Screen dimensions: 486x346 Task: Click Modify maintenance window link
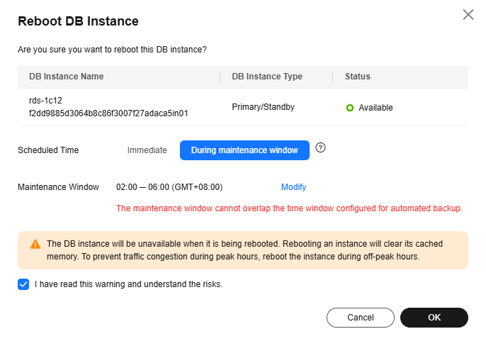pyautogui.click(x=293, y=187)
